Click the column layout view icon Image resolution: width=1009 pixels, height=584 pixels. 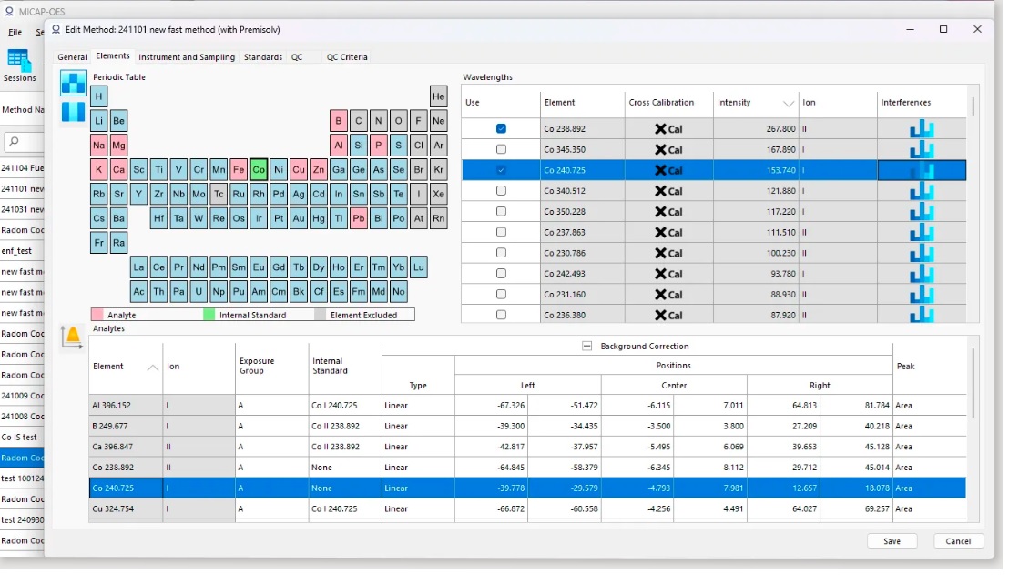click(73, 113)
